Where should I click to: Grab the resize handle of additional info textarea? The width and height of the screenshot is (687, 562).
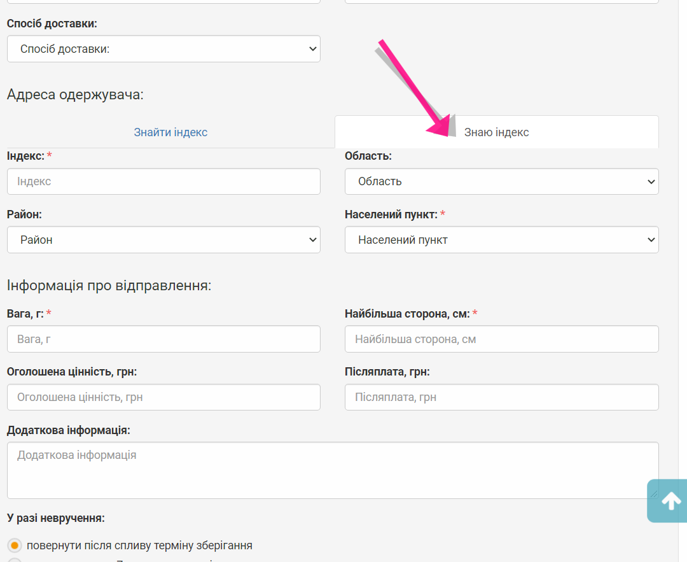tap(654, 494)
